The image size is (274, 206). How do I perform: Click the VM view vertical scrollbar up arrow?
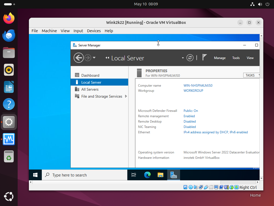click(261, 36)
